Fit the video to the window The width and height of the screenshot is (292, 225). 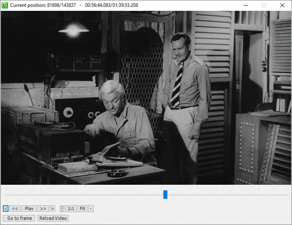82,208
